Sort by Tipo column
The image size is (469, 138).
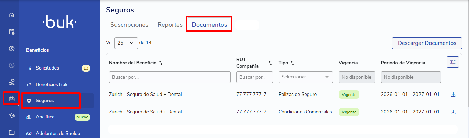[x=292, y=63]
